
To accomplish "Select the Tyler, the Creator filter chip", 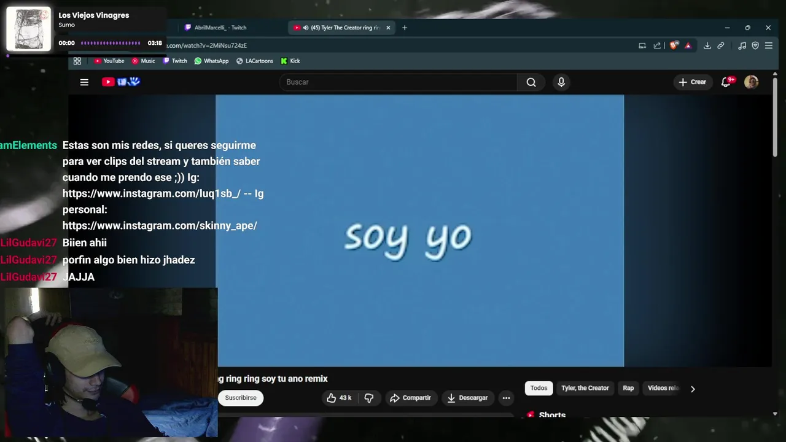I will 585,388.
